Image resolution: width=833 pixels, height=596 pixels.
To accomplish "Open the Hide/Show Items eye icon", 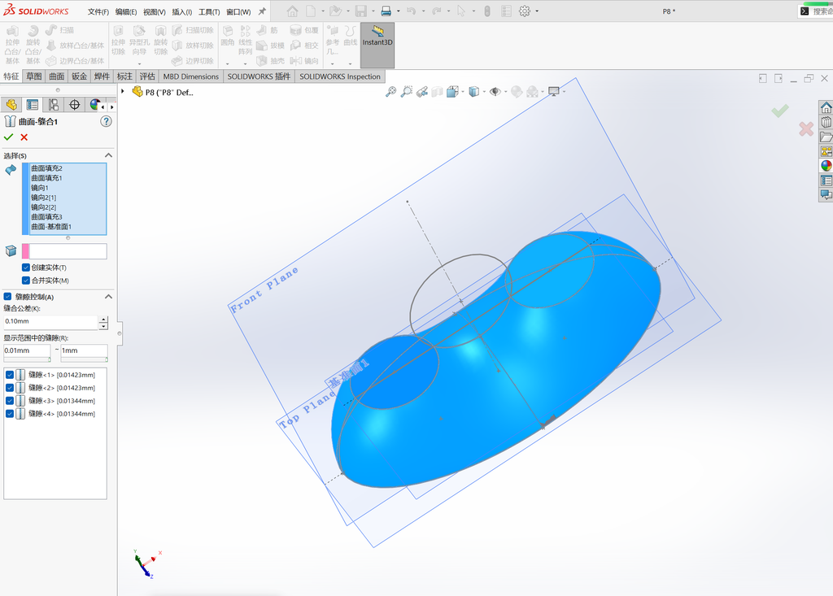I will (495, 92).
